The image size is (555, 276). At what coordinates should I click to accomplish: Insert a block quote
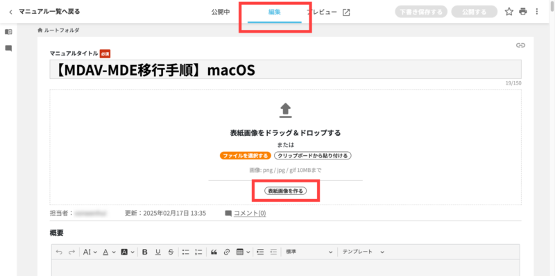214,252
